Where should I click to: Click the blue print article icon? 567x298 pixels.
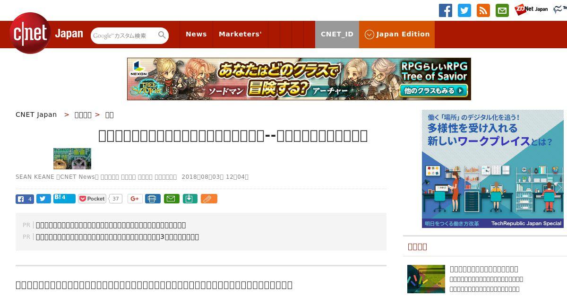[153, 199]
